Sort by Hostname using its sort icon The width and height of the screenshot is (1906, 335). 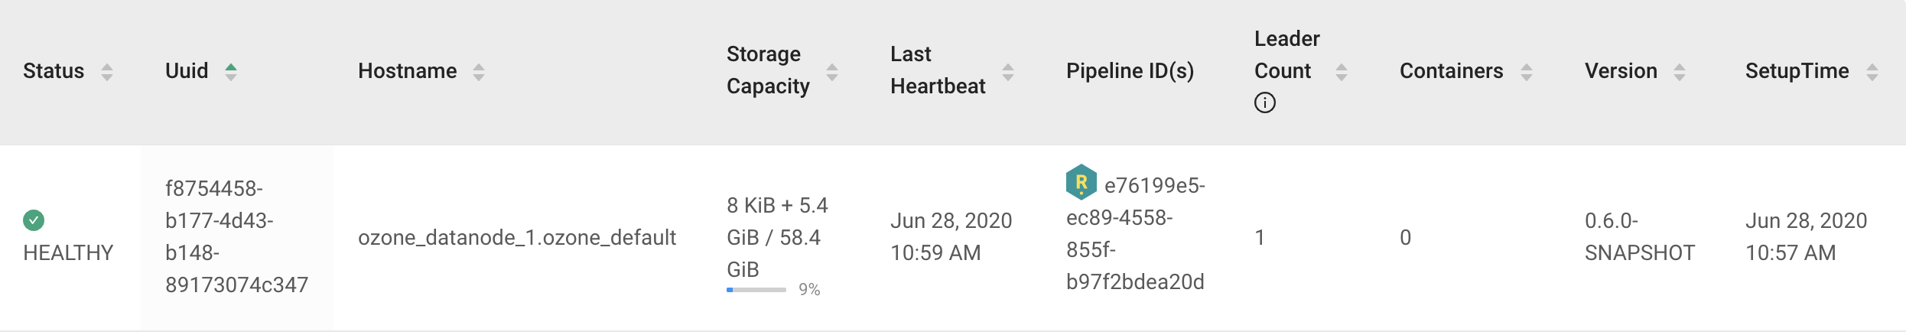tap(479, 72)
